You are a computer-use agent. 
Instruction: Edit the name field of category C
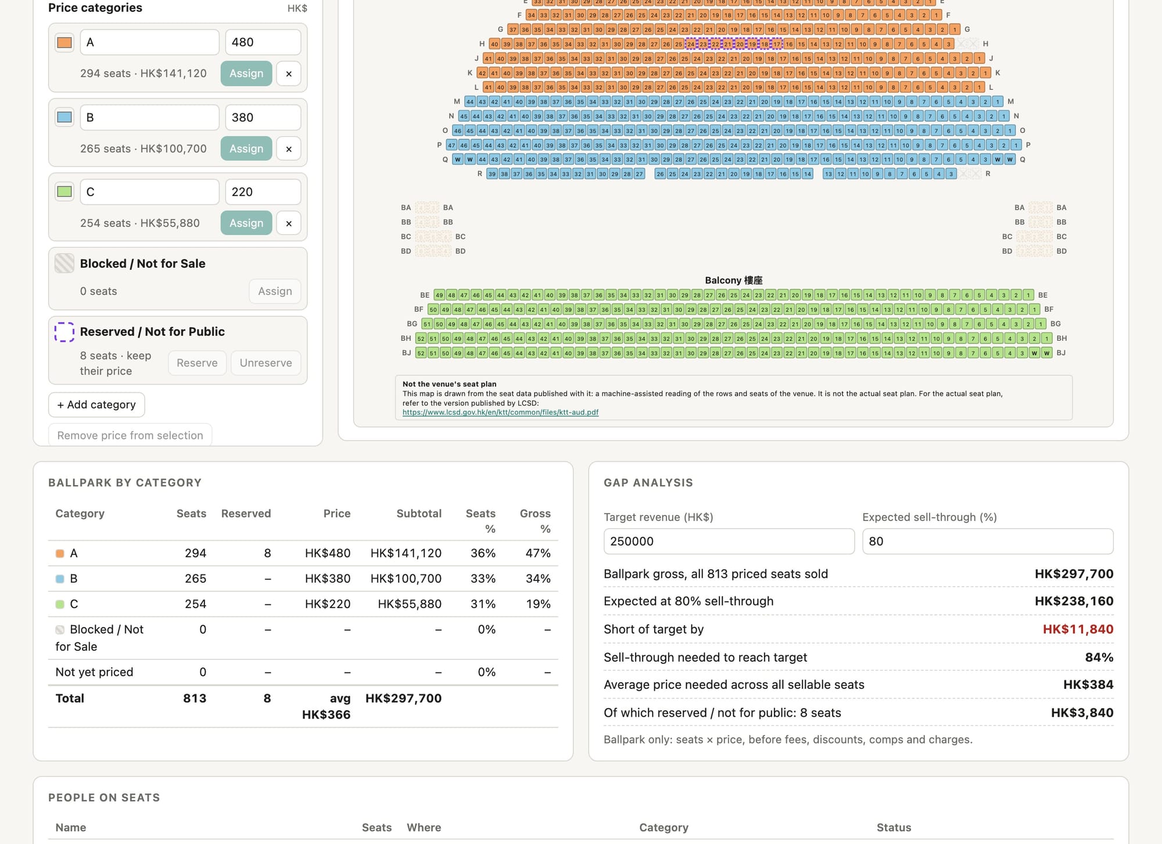[x=150, y=192]
